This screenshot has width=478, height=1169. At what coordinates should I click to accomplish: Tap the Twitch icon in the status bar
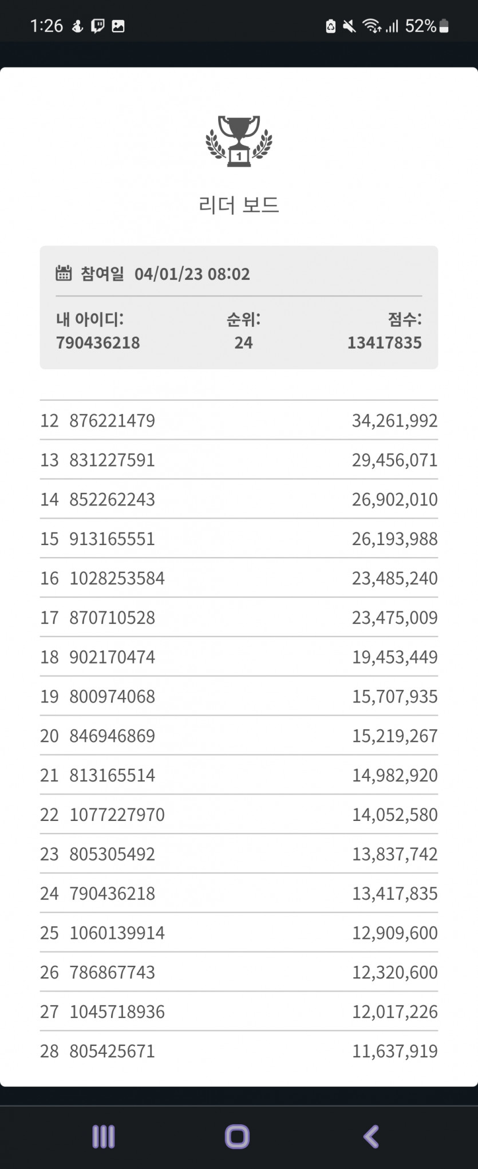pos(98,26)
